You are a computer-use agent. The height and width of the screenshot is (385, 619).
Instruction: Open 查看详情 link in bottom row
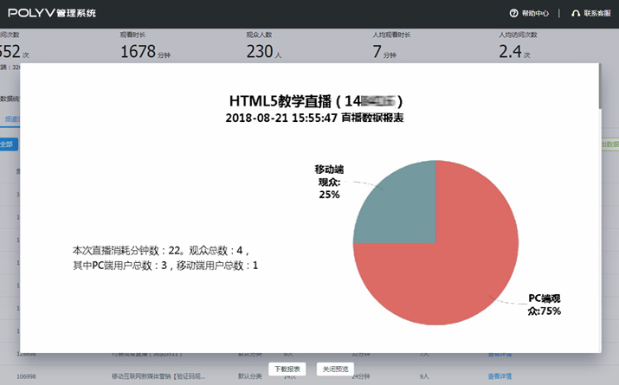[500, 376]
